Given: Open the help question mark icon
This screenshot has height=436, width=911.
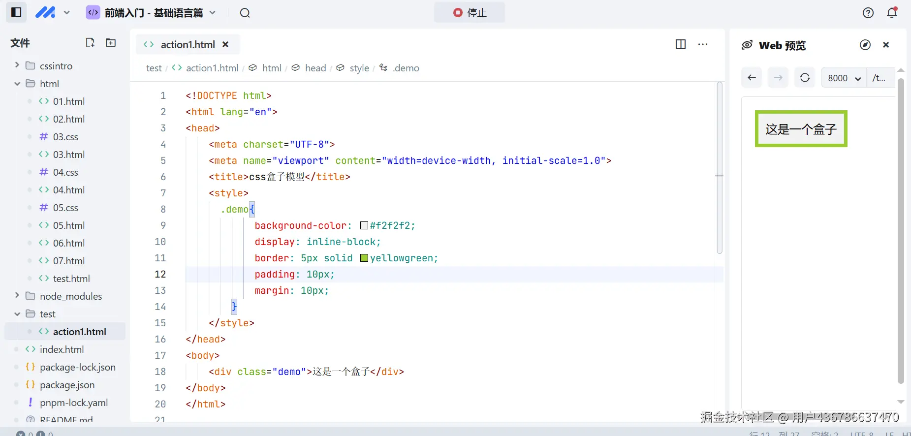Looking at the screenshot, I should [x=868, y=13].
